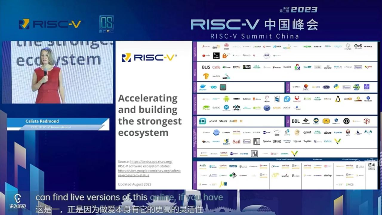This screenshot has width=382, height=215.
Task: Click the gprof tool logo
Action: [307, 133]
